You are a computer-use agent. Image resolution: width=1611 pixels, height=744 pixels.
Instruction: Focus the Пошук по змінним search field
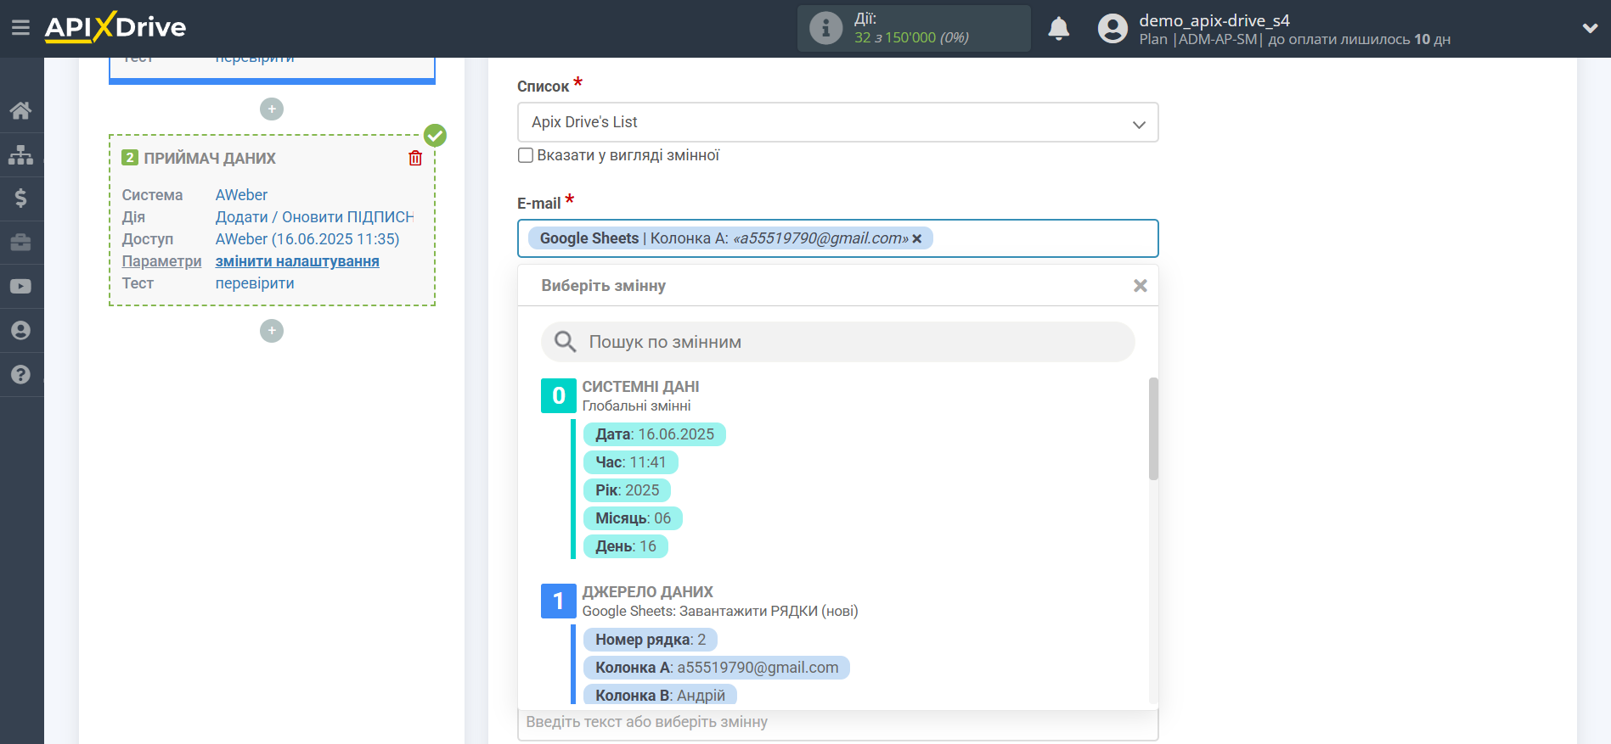tap(837, 342)
